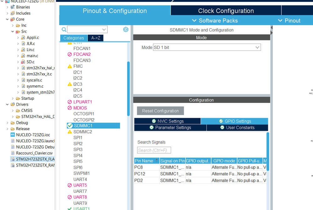The height and width of the screenshot is (210, 313).
Task: Click the peripheral list vertical scrollbar
Action: (128, 89)
